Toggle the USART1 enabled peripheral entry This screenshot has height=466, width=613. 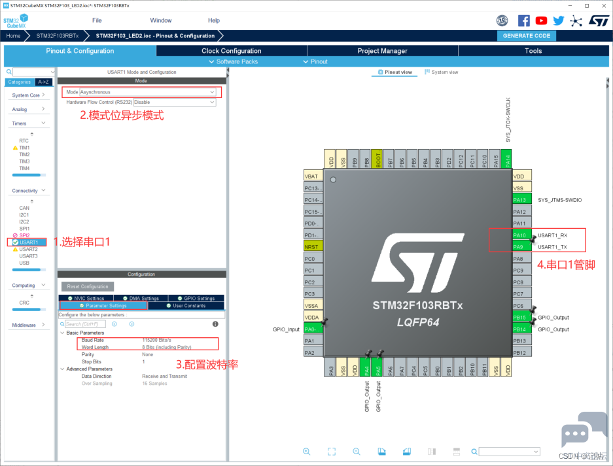pyautogui.click(x=27, y=242)
